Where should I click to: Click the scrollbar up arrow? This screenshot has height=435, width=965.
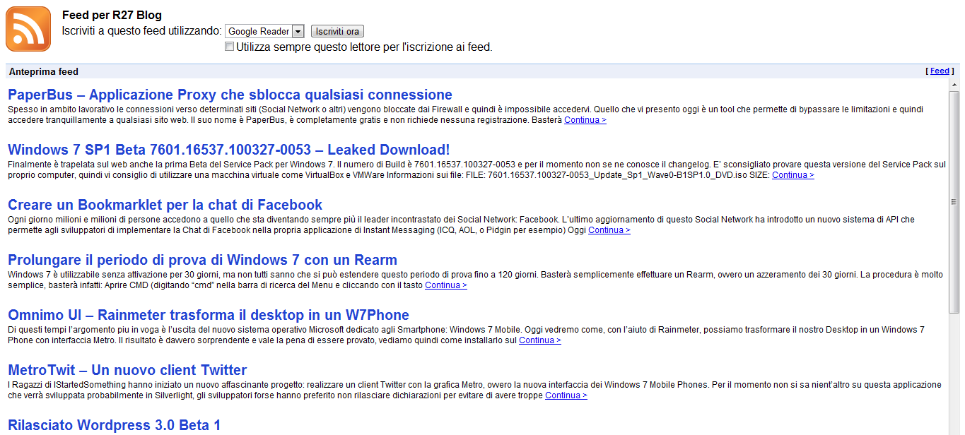(x=954, y=85)
